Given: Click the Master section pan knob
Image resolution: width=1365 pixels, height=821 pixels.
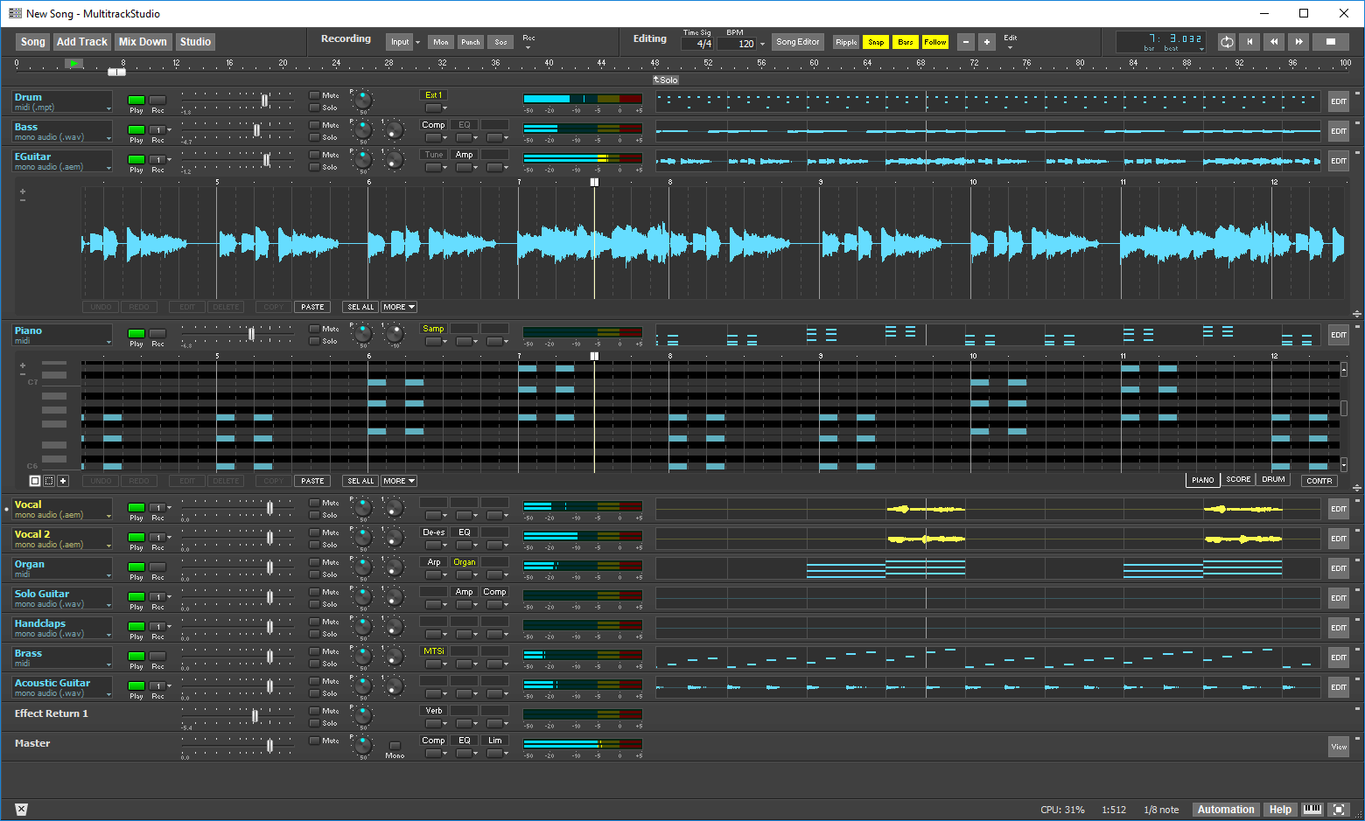Looking at the screenshot, I should [362, 744].
